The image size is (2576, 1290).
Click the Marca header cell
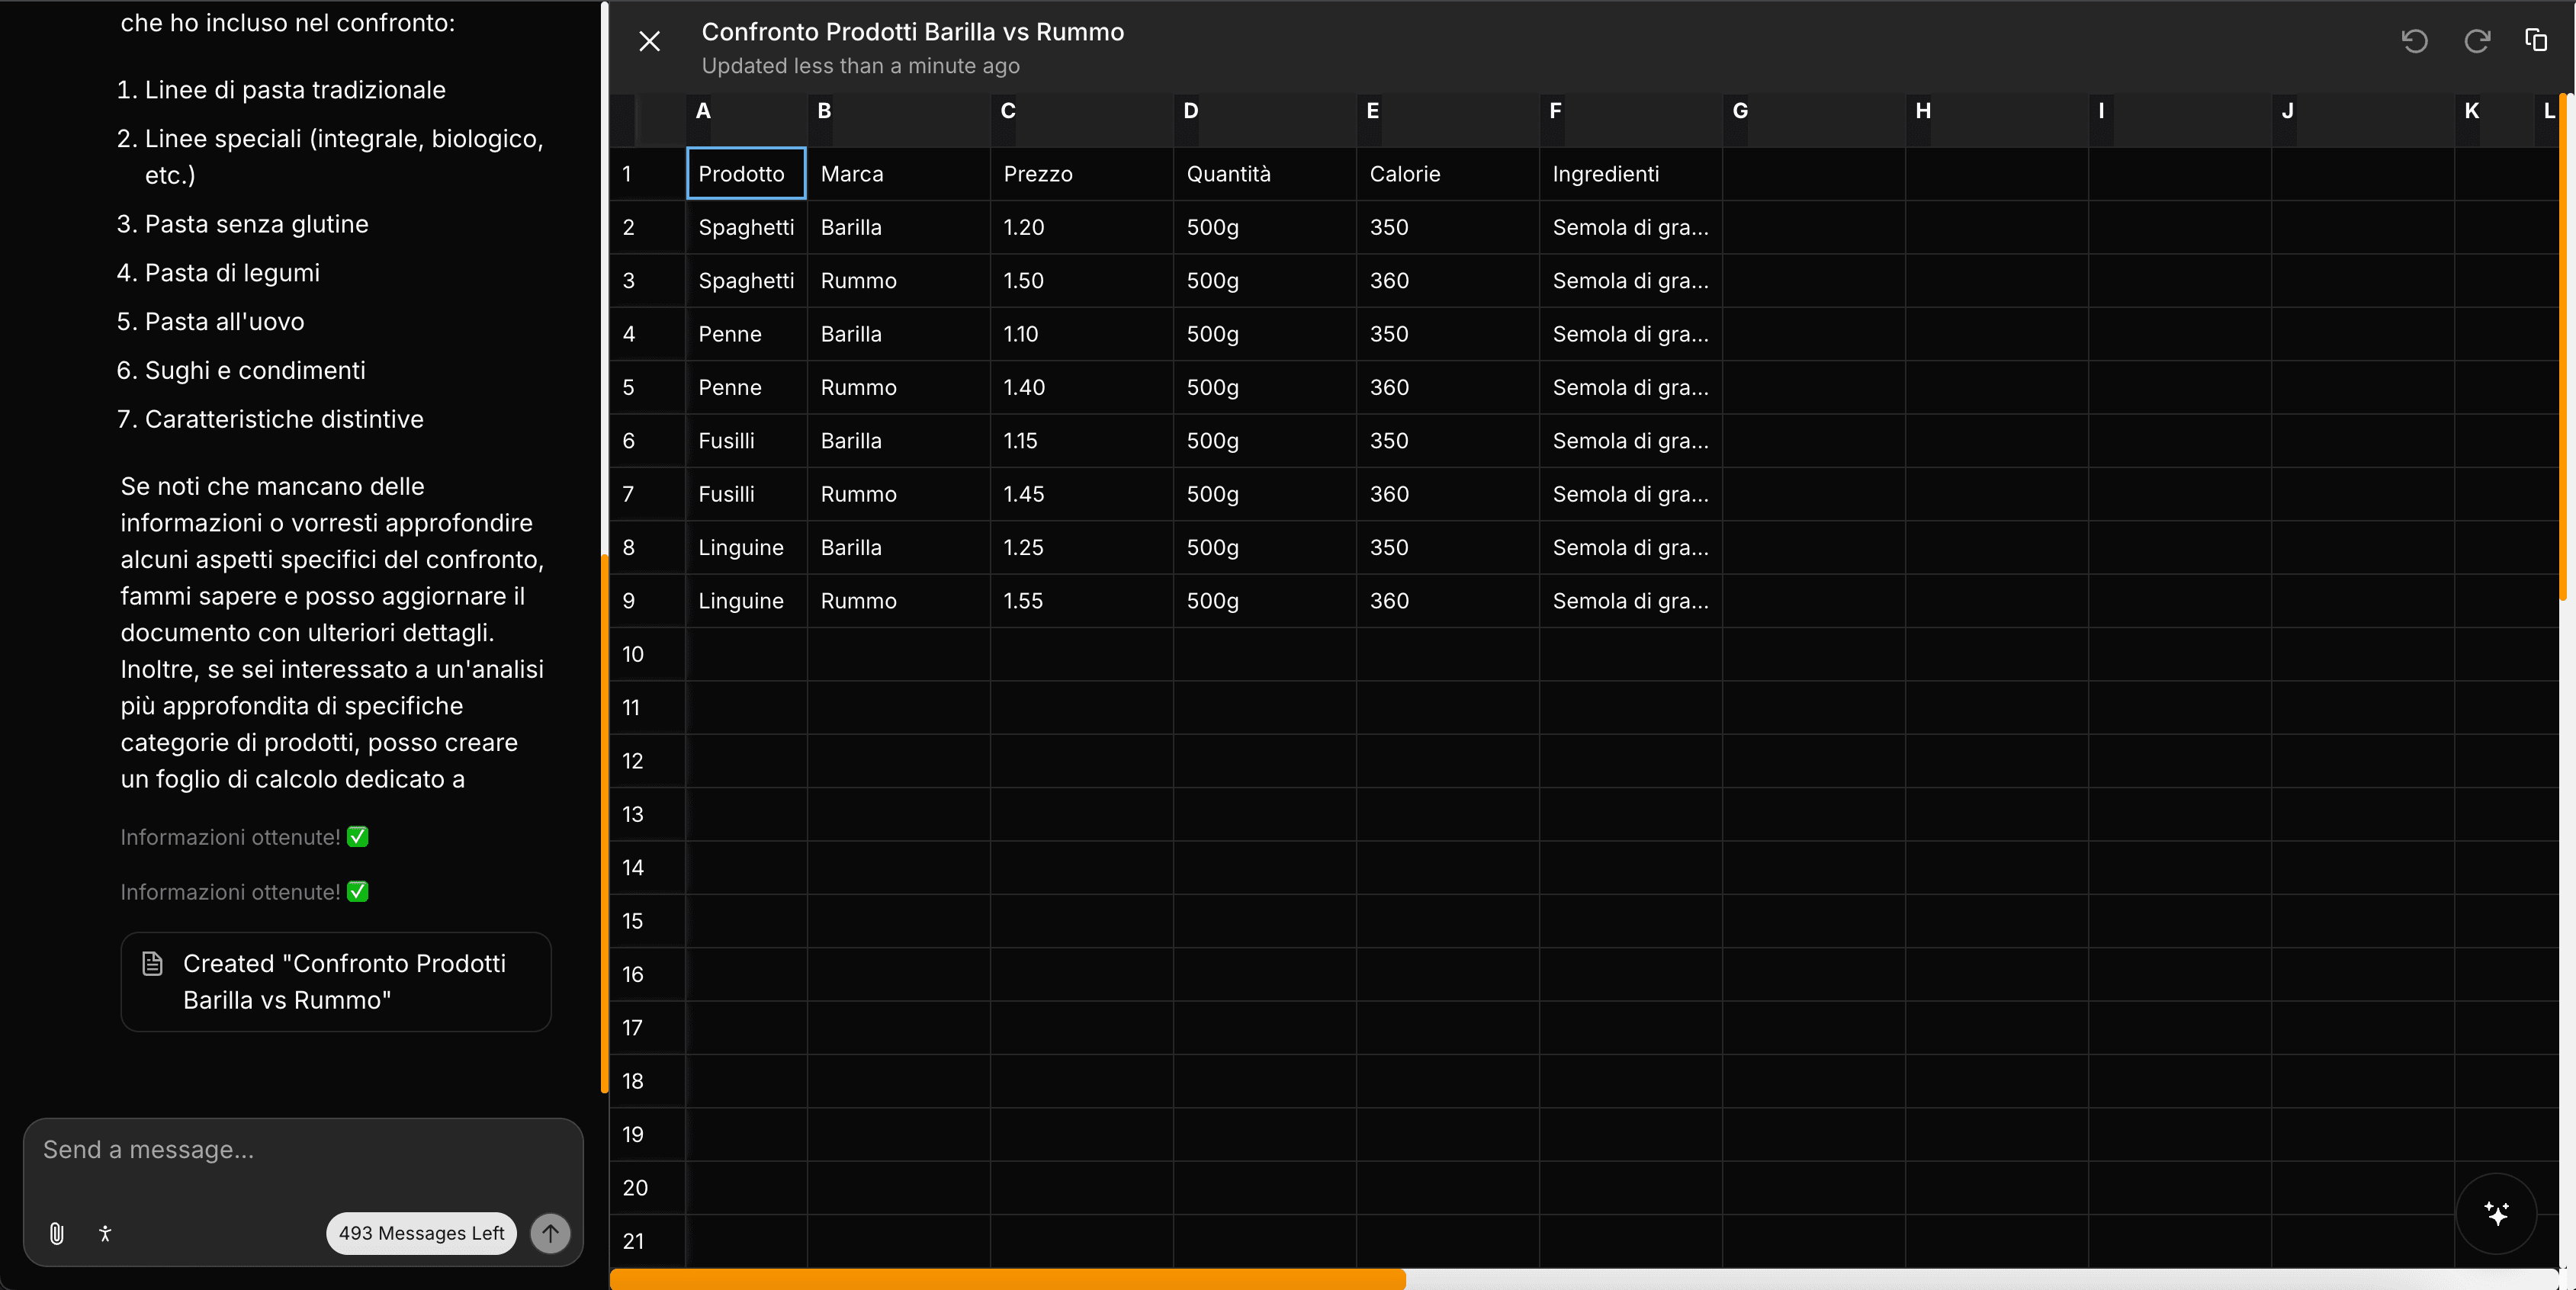(x=899, y=174)
